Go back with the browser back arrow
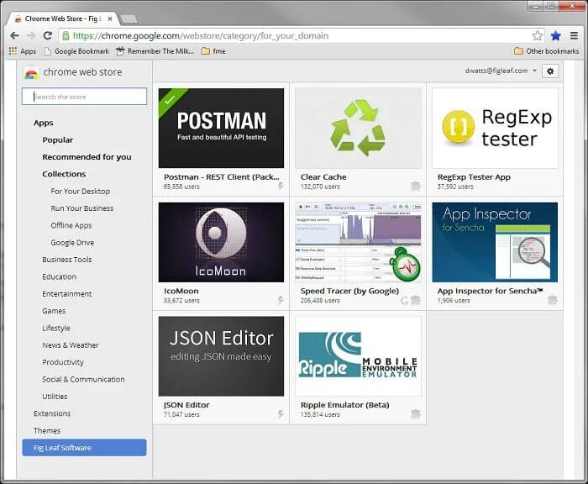Viewport: 588px width, 484px height. pos(14,35)
